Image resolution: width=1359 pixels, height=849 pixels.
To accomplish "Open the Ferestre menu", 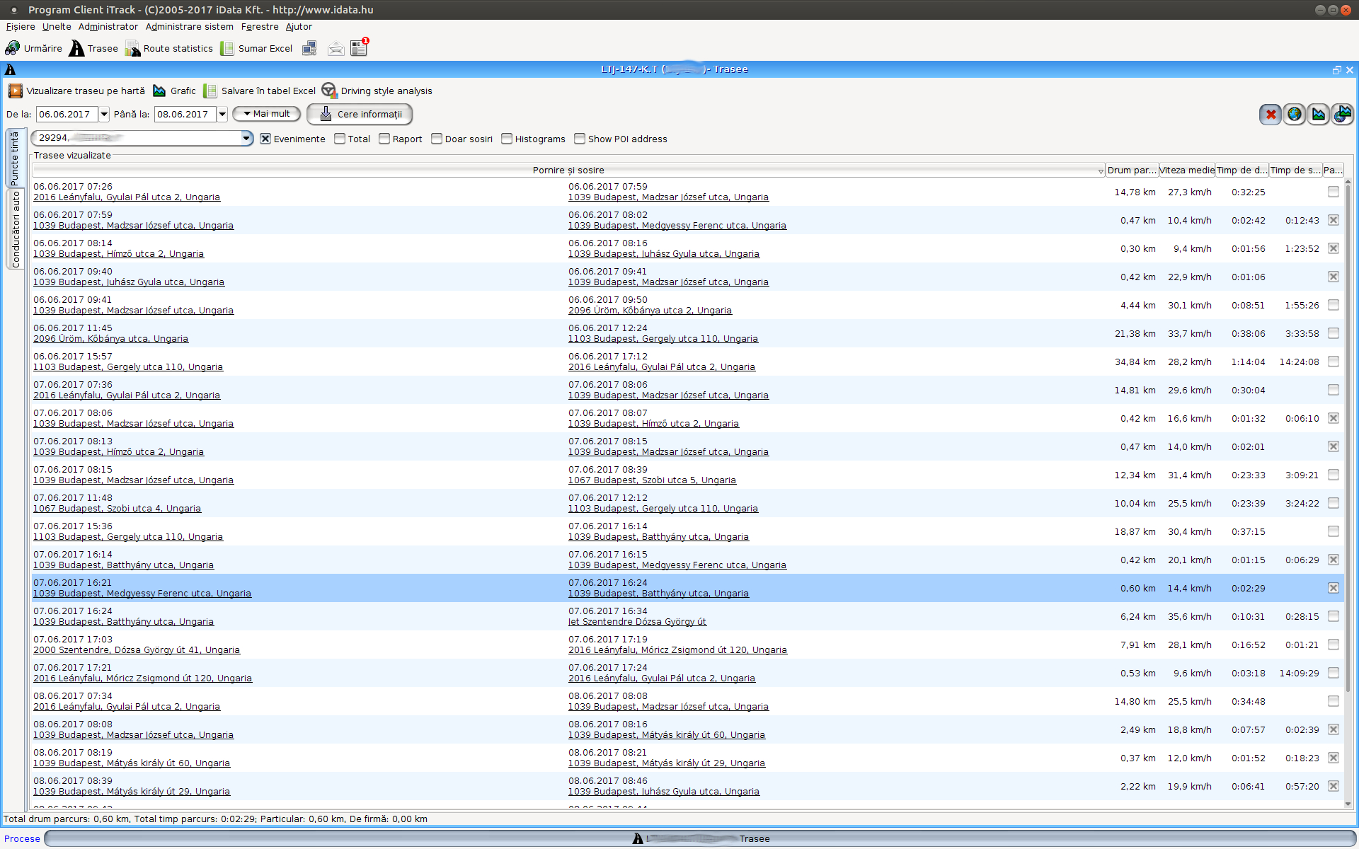I will coord(259,27).
